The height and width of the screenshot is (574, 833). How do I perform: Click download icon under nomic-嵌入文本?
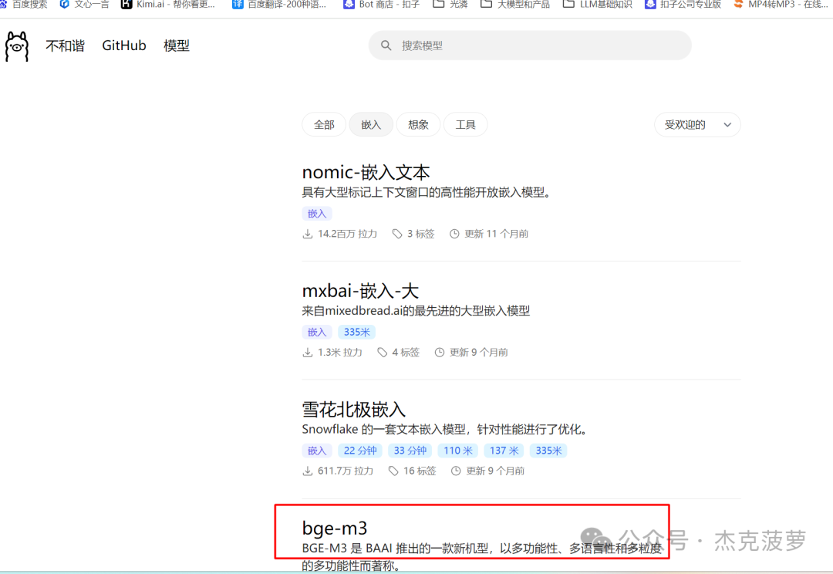(x=307, y=234)
